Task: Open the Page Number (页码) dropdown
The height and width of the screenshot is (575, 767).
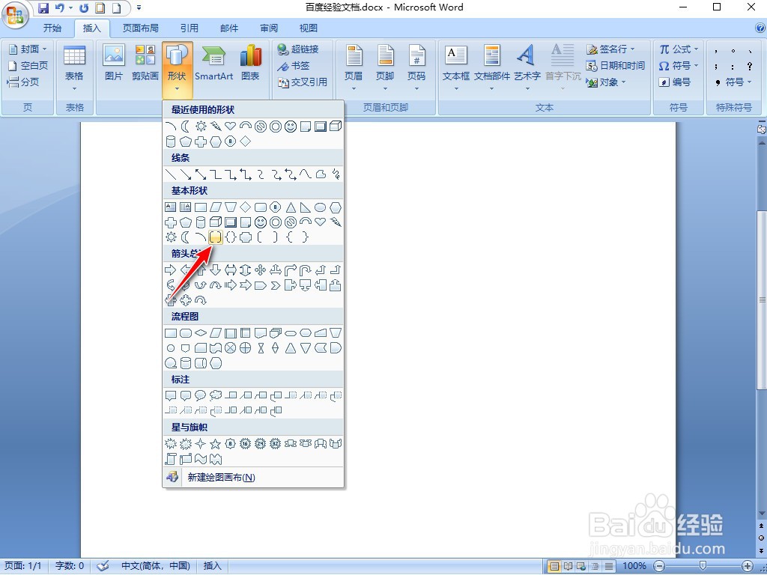Action: pos(416,67)
